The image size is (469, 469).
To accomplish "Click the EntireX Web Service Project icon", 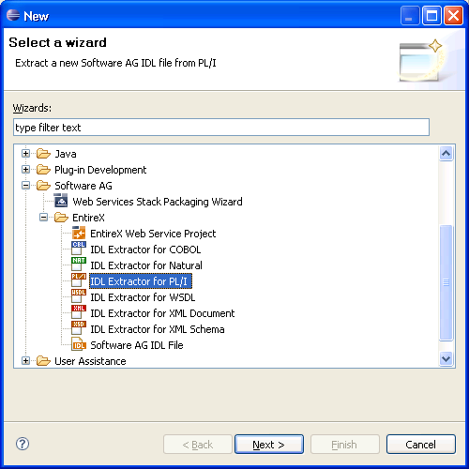I will [x=79, y=234].
